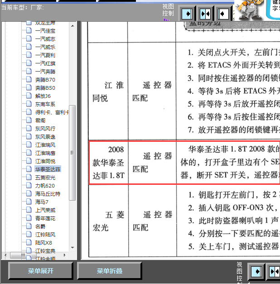Select 海马丘比特 in the tree
This screenshot has width=280, height=284.
[48, 194]
